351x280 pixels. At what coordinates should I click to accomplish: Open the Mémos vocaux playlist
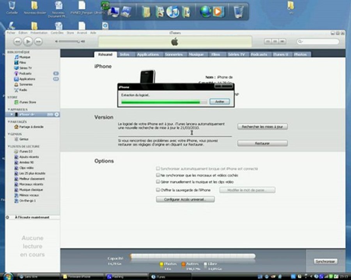pyautogui.click(x=27, y=195)
